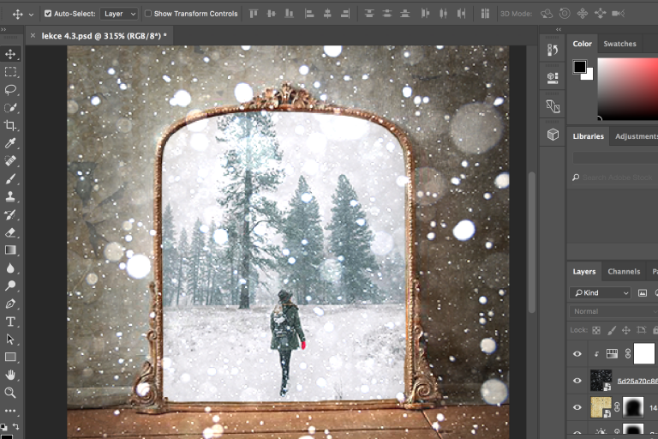This screenshot has height=439, width=658.
Task: Disable the Auto-Select checkbox
Action: point(47,14)
